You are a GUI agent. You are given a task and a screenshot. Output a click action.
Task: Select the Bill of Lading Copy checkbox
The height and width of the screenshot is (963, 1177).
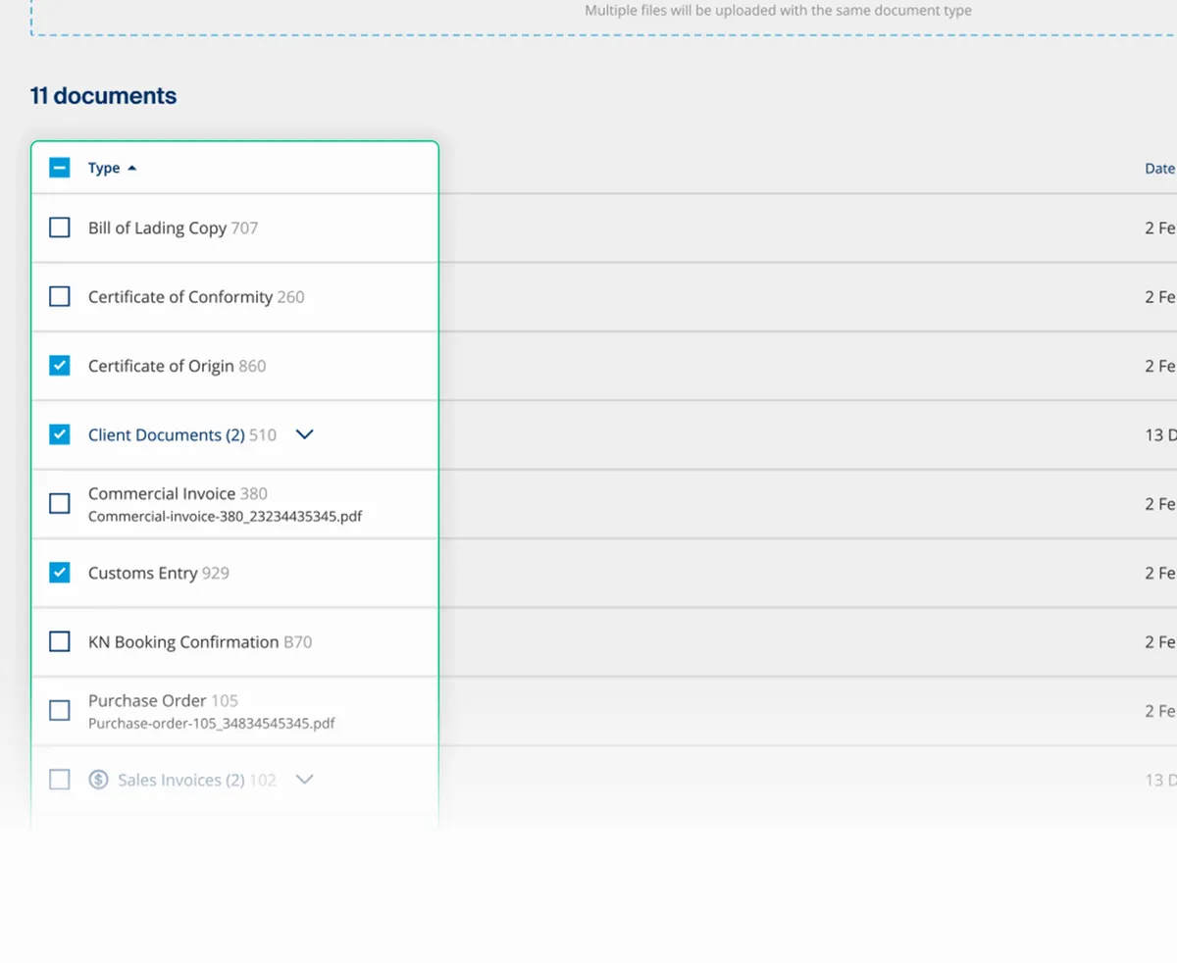(59, 227)
